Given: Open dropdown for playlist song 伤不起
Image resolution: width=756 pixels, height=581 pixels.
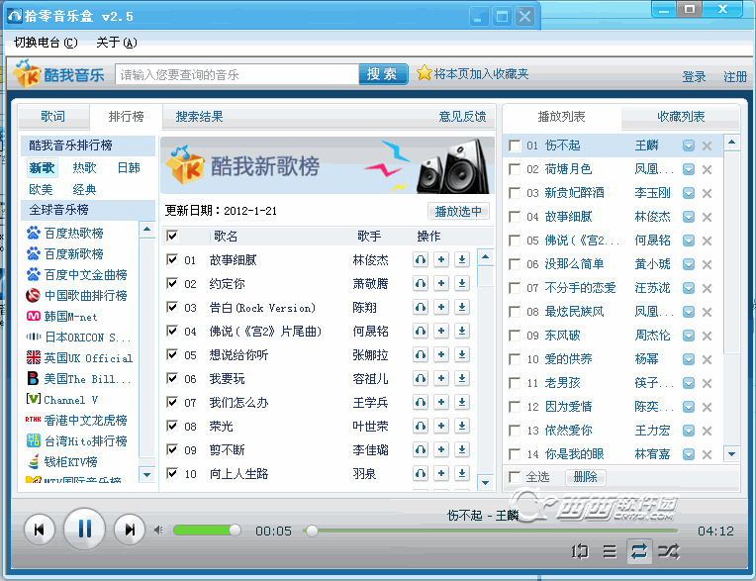Looking at the screenshot, I should pyautogui.click(x=689, y=145).
